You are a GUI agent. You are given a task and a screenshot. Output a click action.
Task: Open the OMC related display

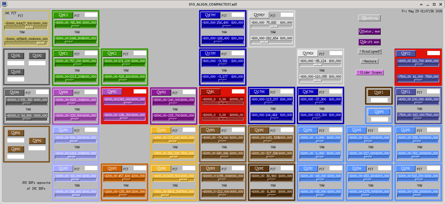tap(259, 168)
